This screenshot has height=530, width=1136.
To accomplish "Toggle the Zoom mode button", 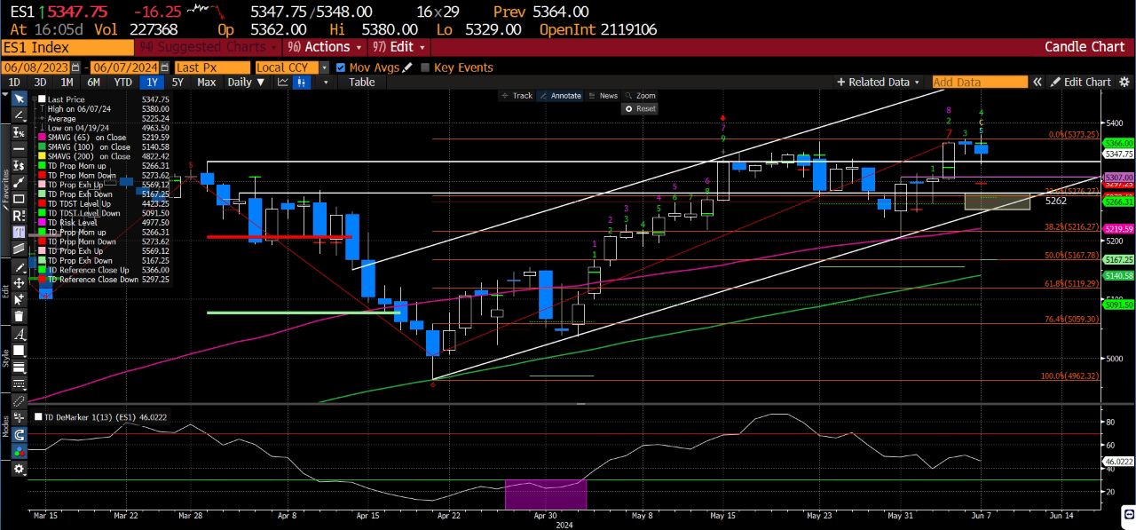I will [640, 95].
